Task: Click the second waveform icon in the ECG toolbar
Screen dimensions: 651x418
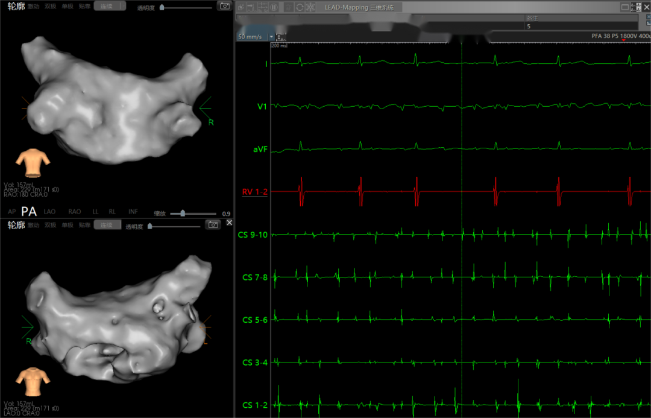Action: (251, 7)
